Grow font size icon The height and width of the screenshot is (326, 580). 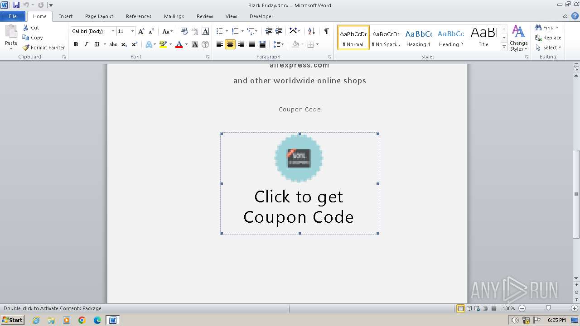point(141,31)
